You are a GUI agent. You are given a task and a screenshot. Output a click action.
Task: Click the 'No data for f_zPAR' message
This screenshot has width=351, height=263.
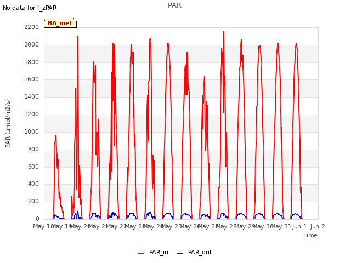[30, 8]
